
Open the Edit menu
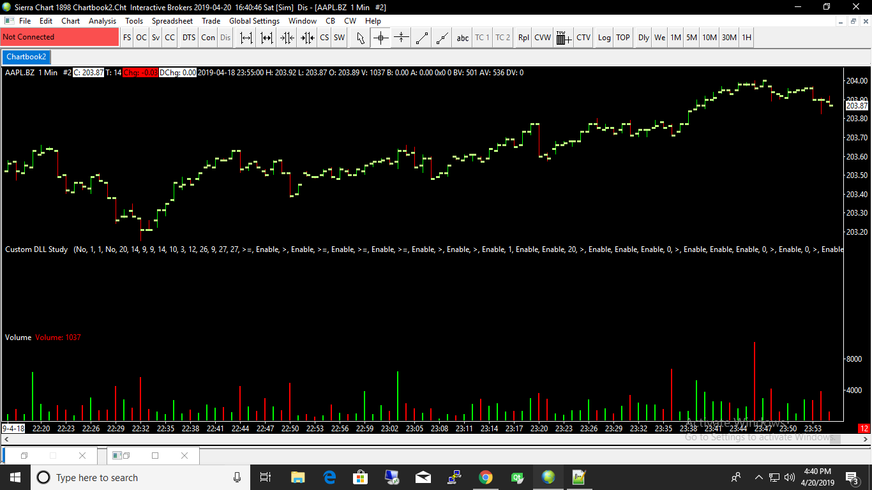(46, 21)
